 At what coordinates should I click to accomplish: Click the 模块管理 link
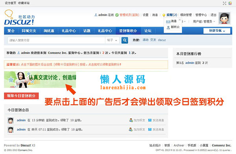pyautogui.click(x=186, y=15)
